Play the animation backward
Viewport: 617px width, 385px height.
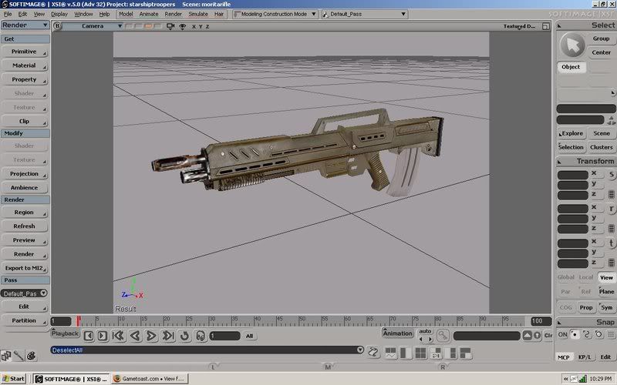[135, 336]
